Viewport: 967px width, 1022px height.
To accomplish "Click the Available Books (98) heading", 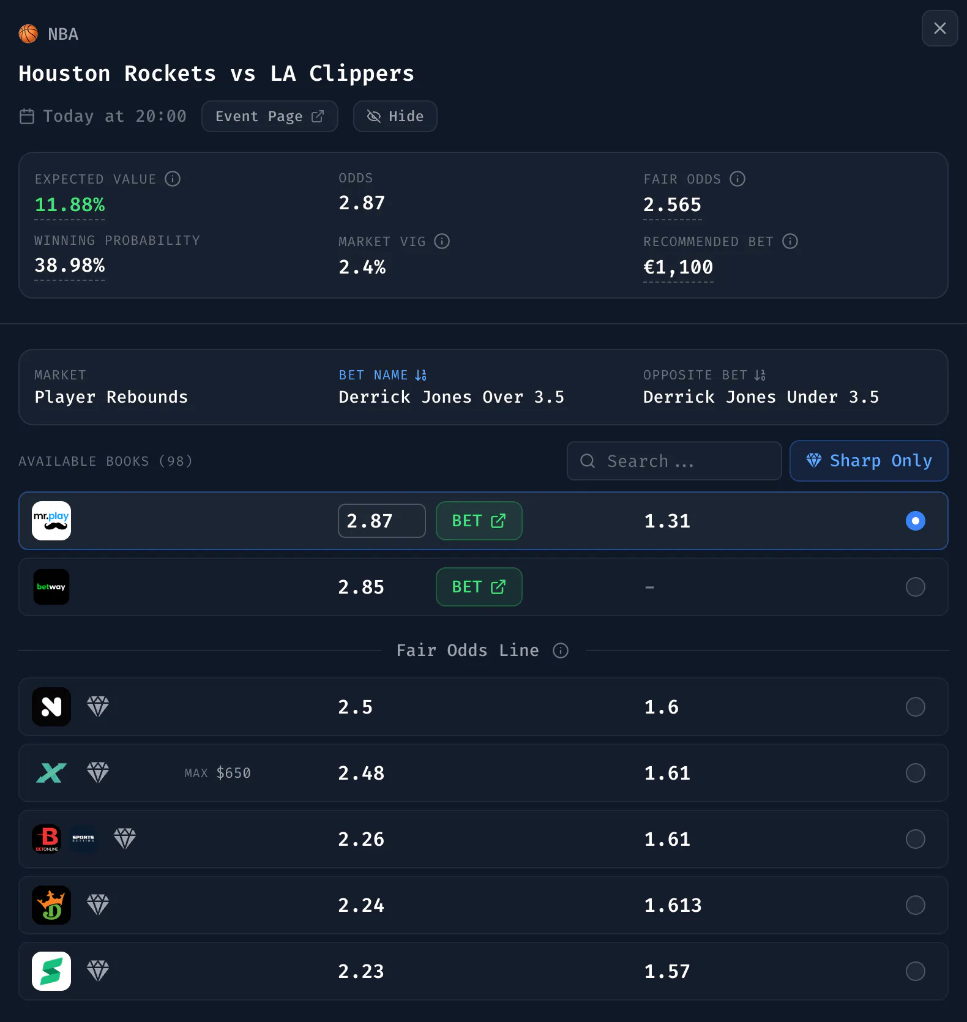I will tap(106, 461).
